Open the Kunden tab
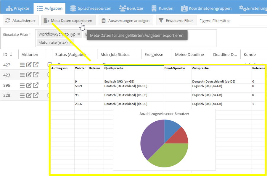The width and height of the screenshot is (267, 176). click(162, 8)
